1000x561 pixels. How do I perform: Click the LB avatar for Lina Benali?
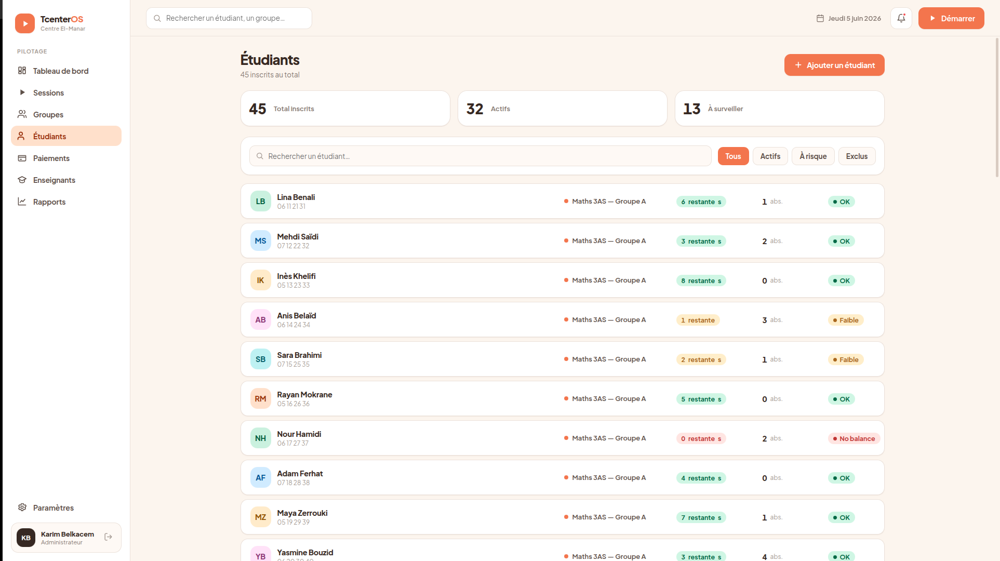point(261,201)
